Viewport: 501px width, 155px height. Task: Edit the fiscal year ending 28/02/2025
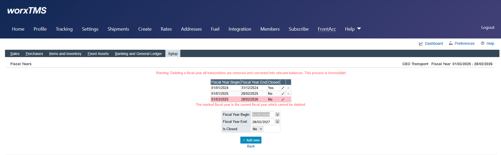283,94
